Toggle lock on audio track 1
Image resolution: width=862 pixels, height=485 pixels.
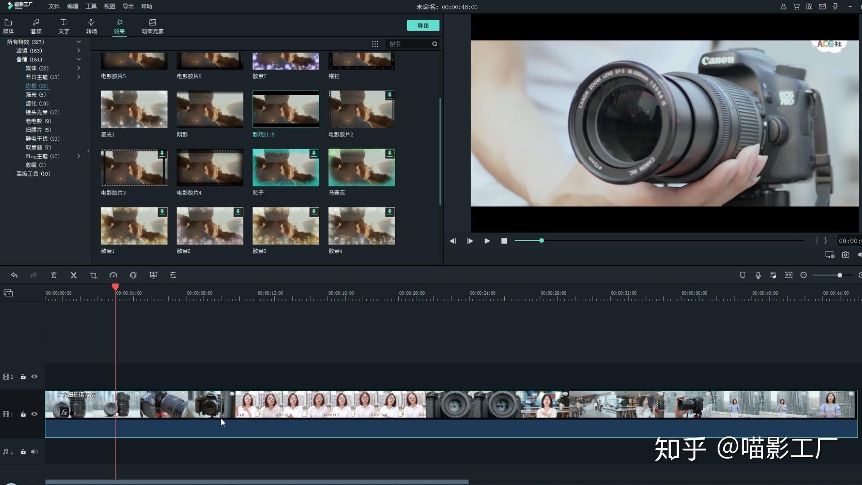(x=23, y=452)
